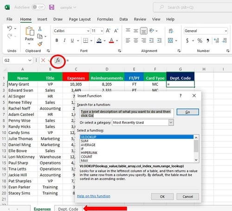Viewport: 232px width, 211px height.
Task: Click the Cut scissors icon
Action: pyautogui.click(x=40, y=29)
